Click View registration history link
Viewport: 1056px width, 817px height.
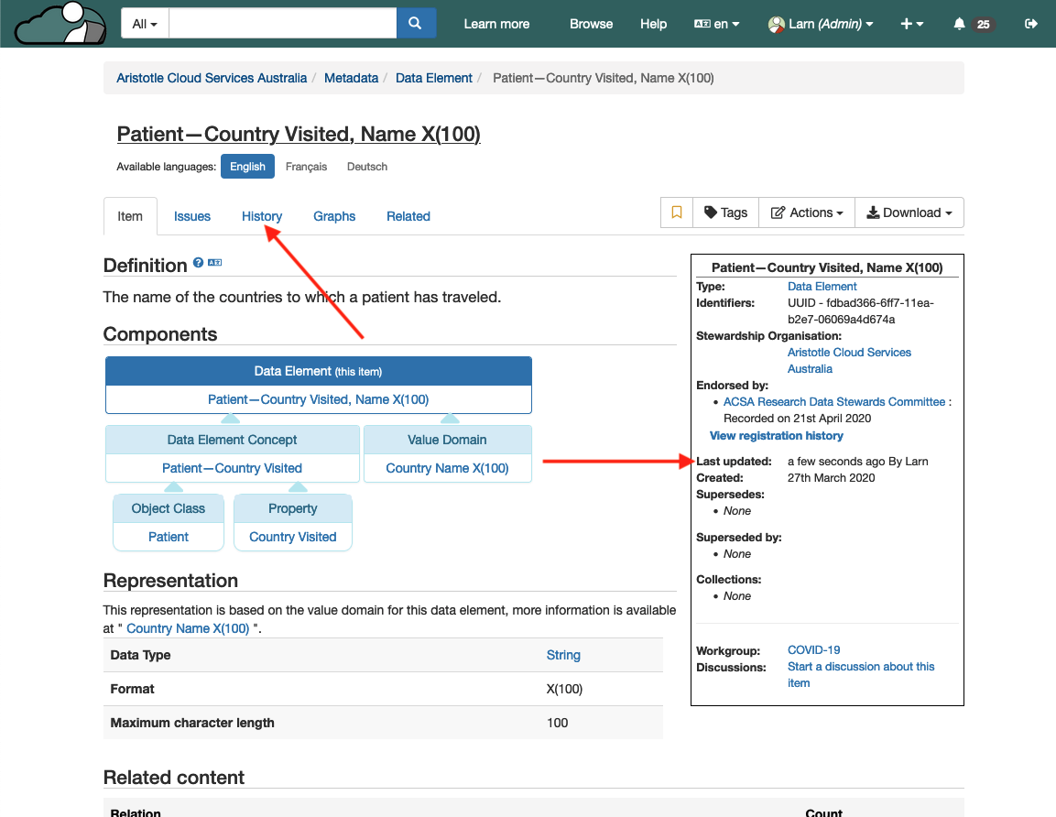(776, 436)
